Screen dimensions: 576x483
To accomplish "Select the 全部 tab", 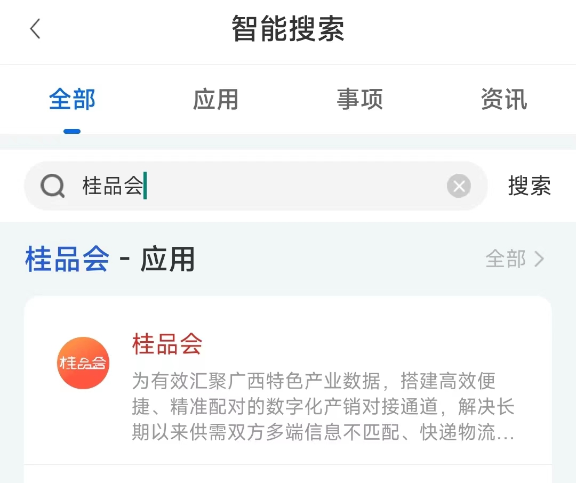I will [72, 100].
